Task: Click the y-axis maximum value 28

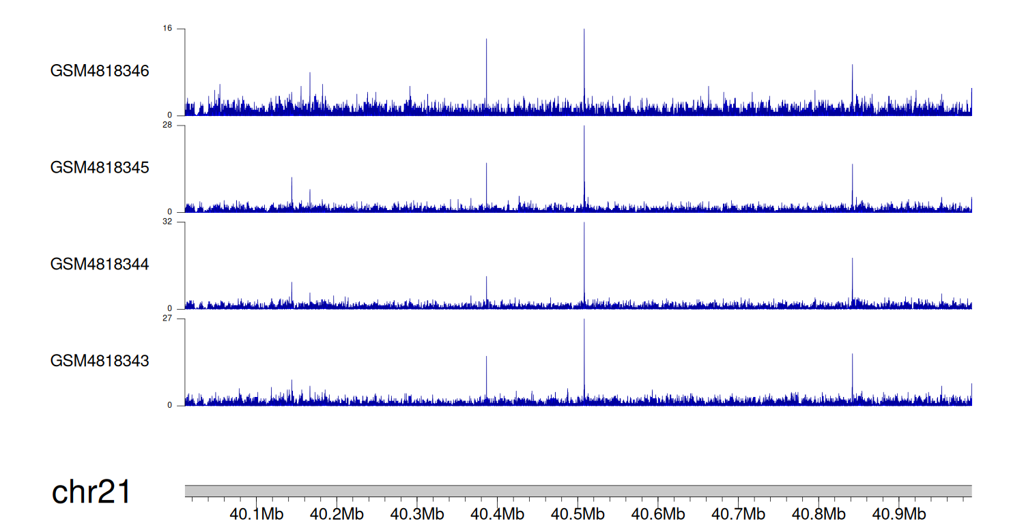Action: tap(167, 125)
